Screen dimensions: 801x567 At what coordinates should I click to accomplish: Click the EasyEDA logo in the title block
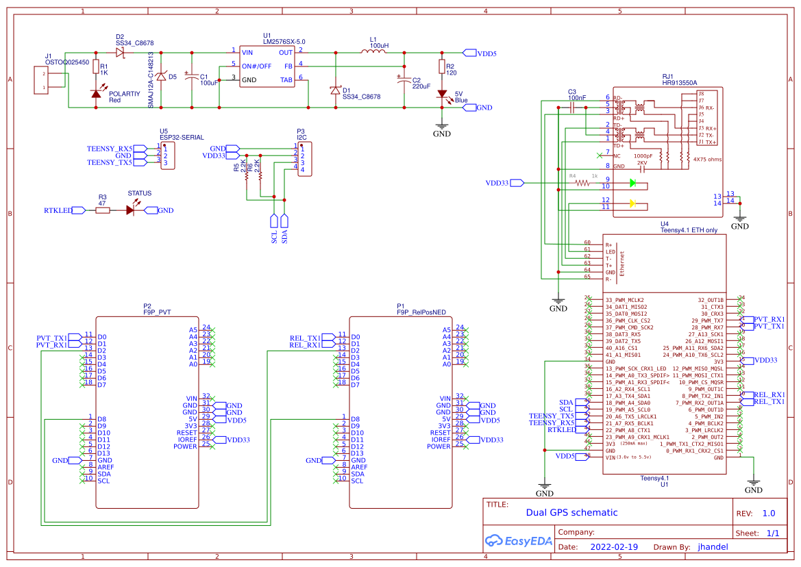tap(519, 541)
